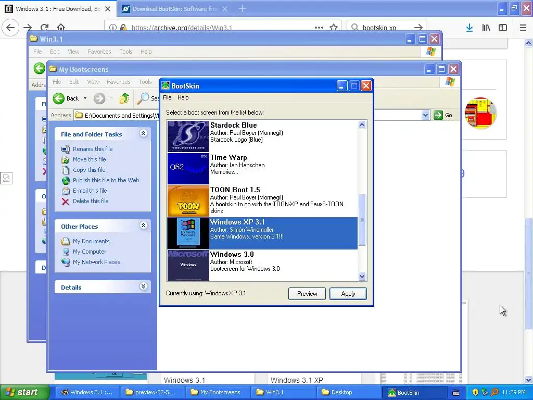Screen dimensions: 533x400
Task: Open a new browser tab with plus
Action: click(x=243, y=8)
